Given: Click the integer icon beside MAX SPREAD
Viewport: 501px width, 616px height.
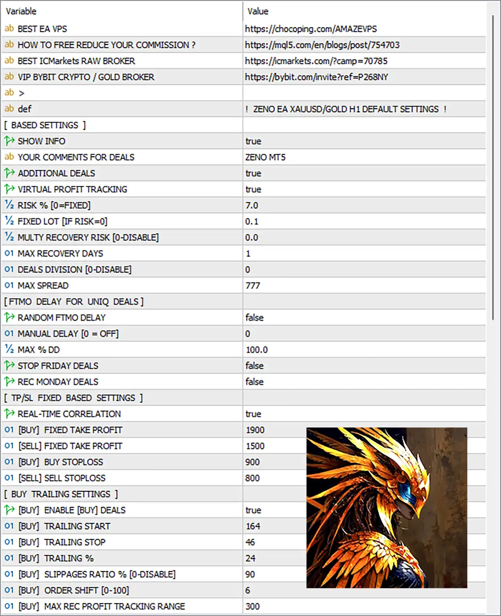Looking at the screenshot, I should 9,285.
